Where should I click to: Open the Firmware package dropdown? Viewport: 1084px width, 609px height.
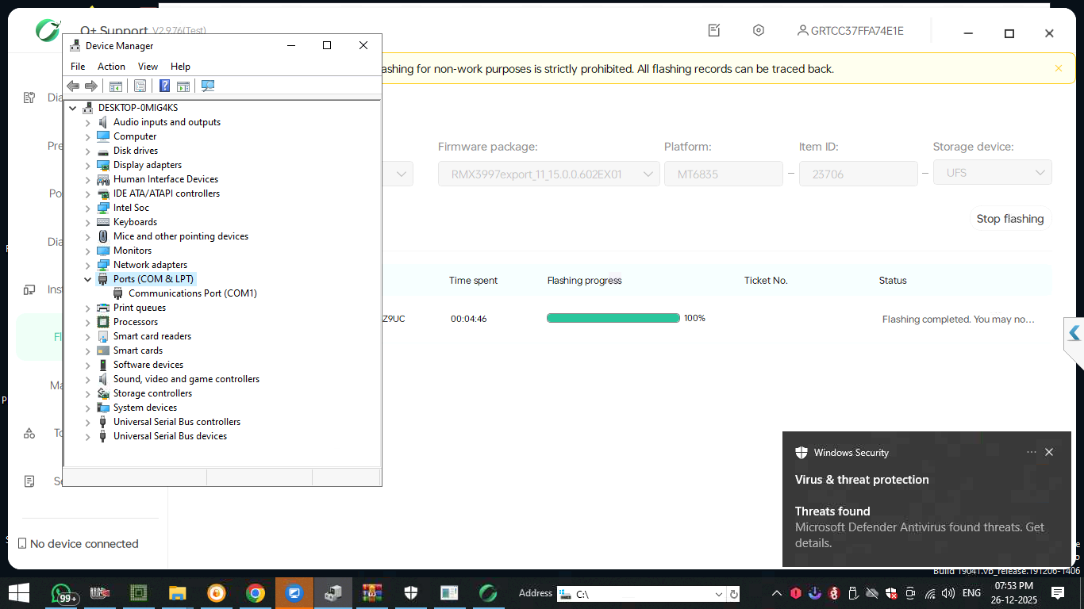coord(548,174)
